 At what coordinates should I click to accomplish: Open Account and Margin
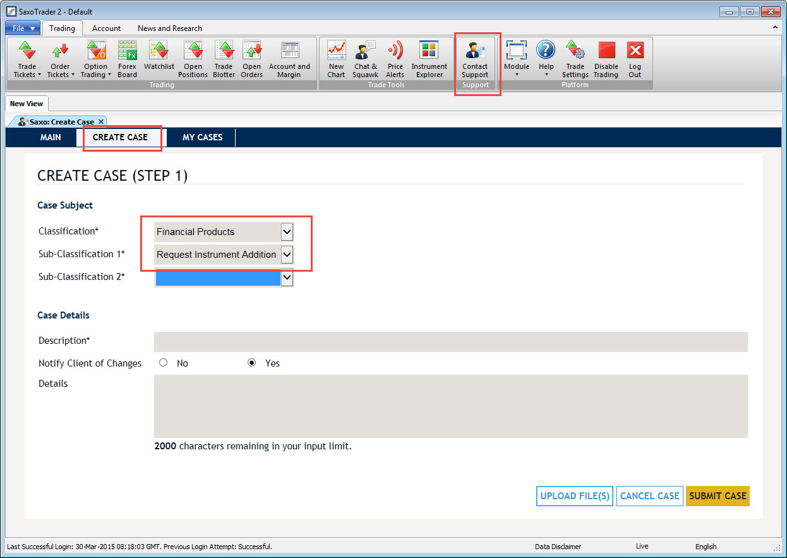tap(289, 59)
